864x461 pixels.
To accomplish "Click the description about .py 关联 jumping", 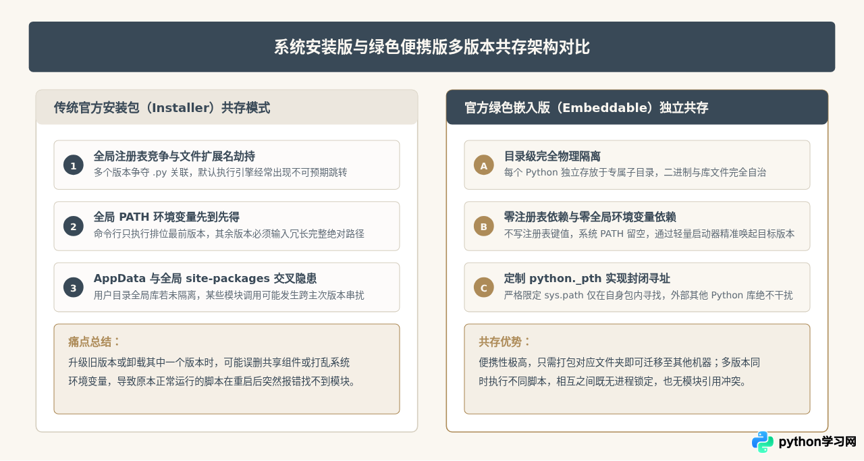I will click(221, 172).
